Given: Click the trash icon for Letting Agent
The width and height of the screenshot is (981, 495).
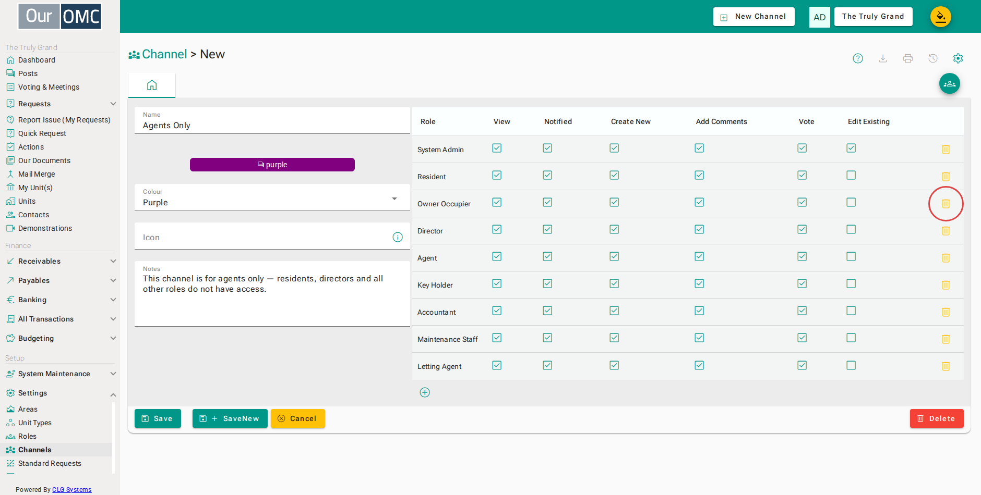Looking at the screenshot, I should tap(946, 366).
